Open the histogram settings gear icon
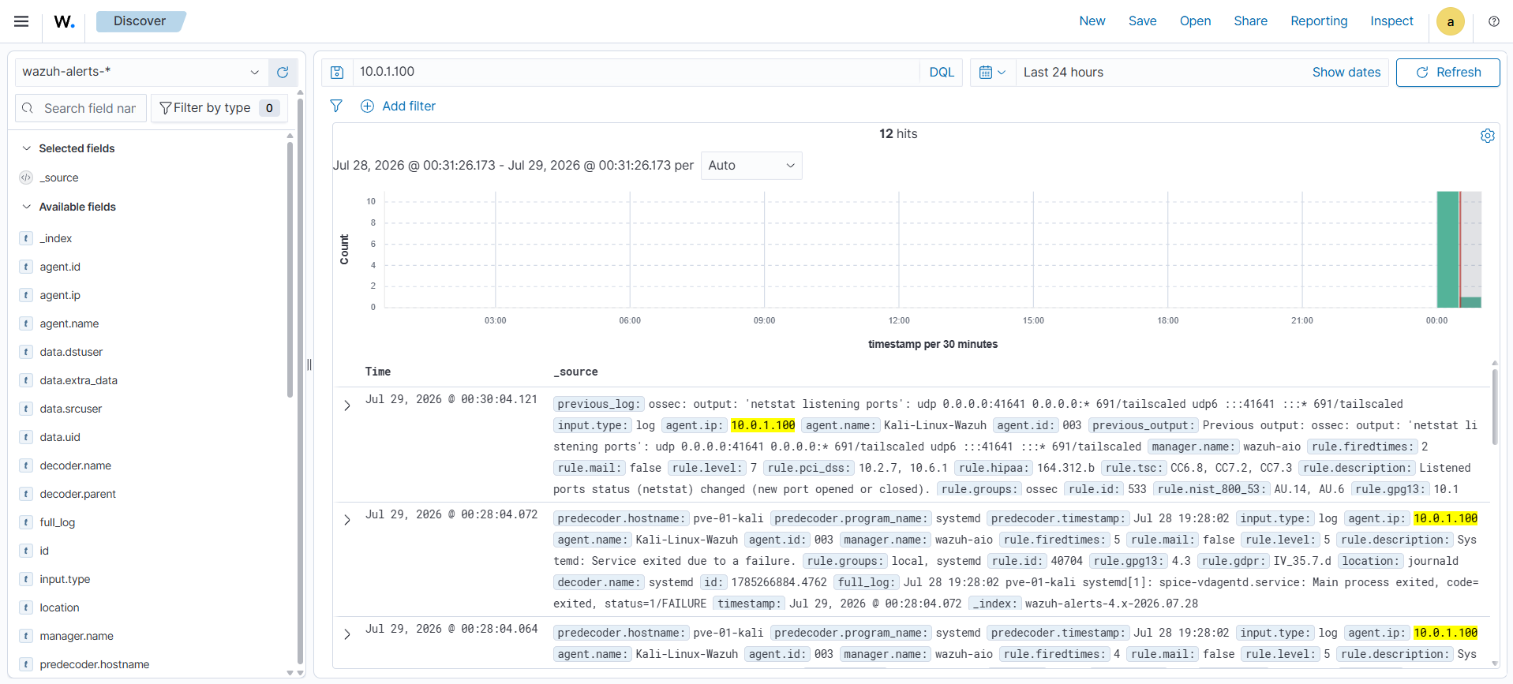 coord(1487,136)
